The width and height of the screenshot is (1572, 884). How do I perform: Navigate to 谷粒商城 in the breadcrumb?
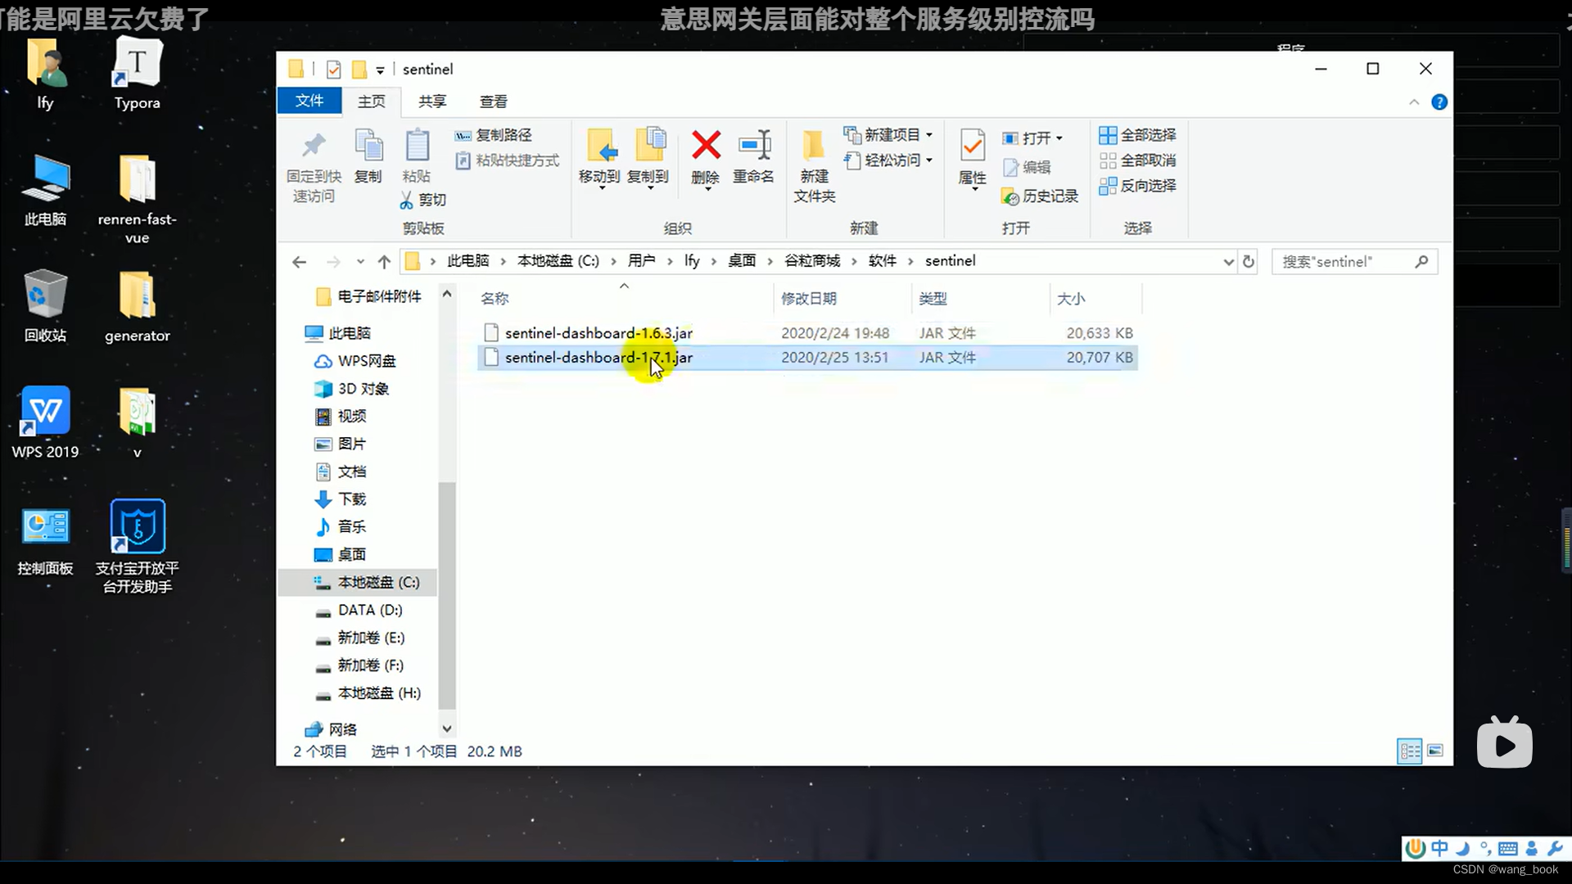811,260
